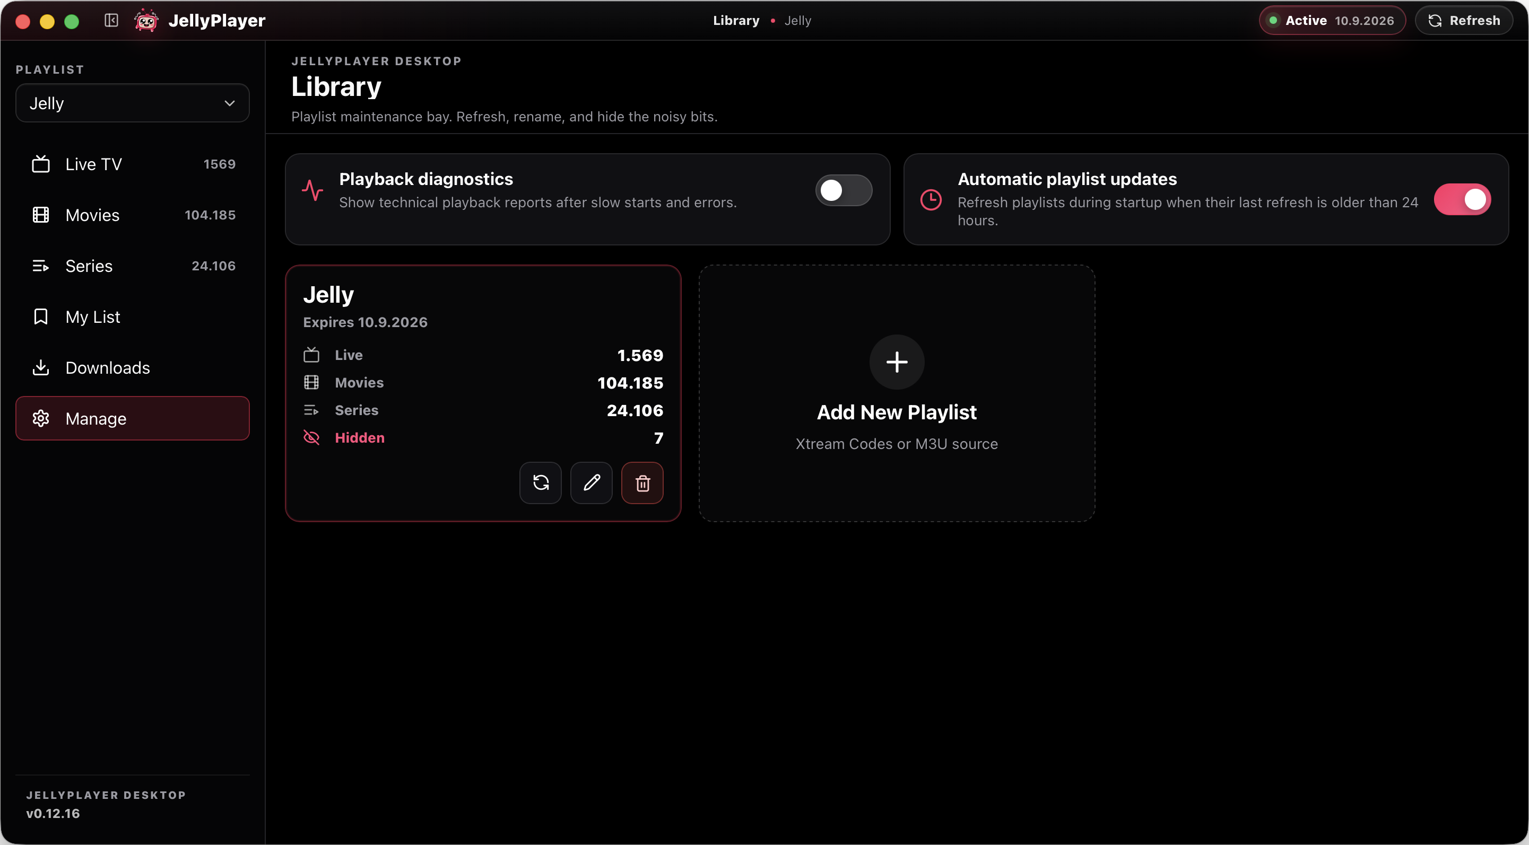
Task: Click the Series list icon in Jelly card
Action: [x=311, y=410]
